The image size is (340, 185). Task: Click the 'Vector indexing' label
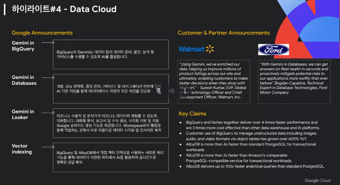point(22,149)
